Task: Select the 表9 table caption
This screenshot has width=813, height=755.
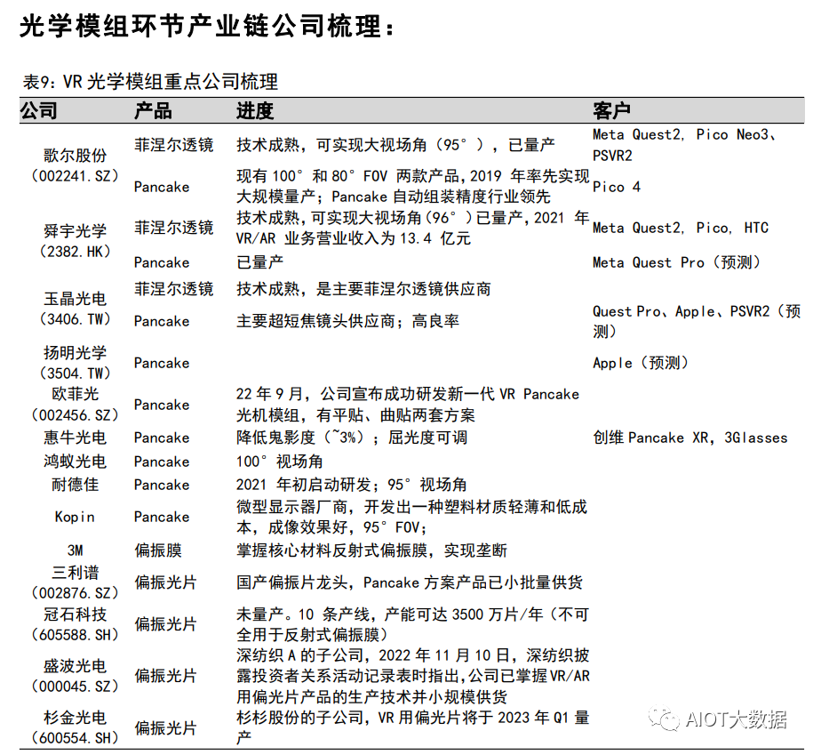Action: click(x=150, y=83)
